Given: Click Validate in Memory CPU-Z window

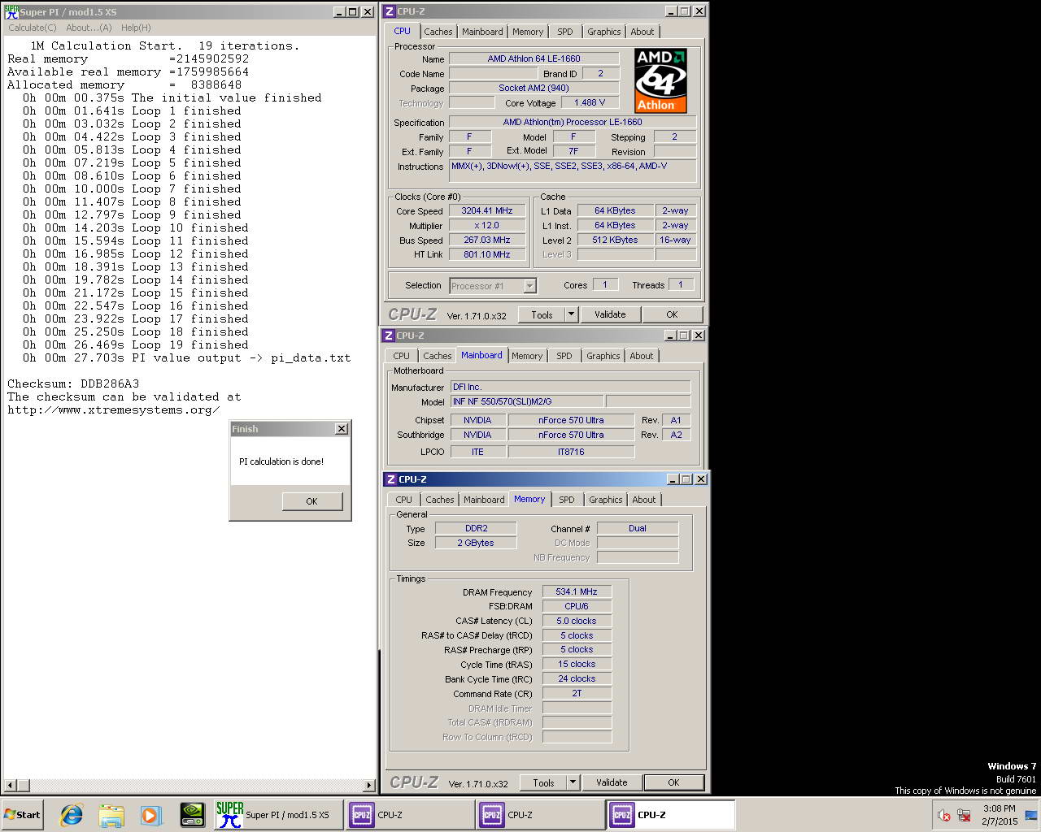Looking at the screenshot, I should coord(612,782).
